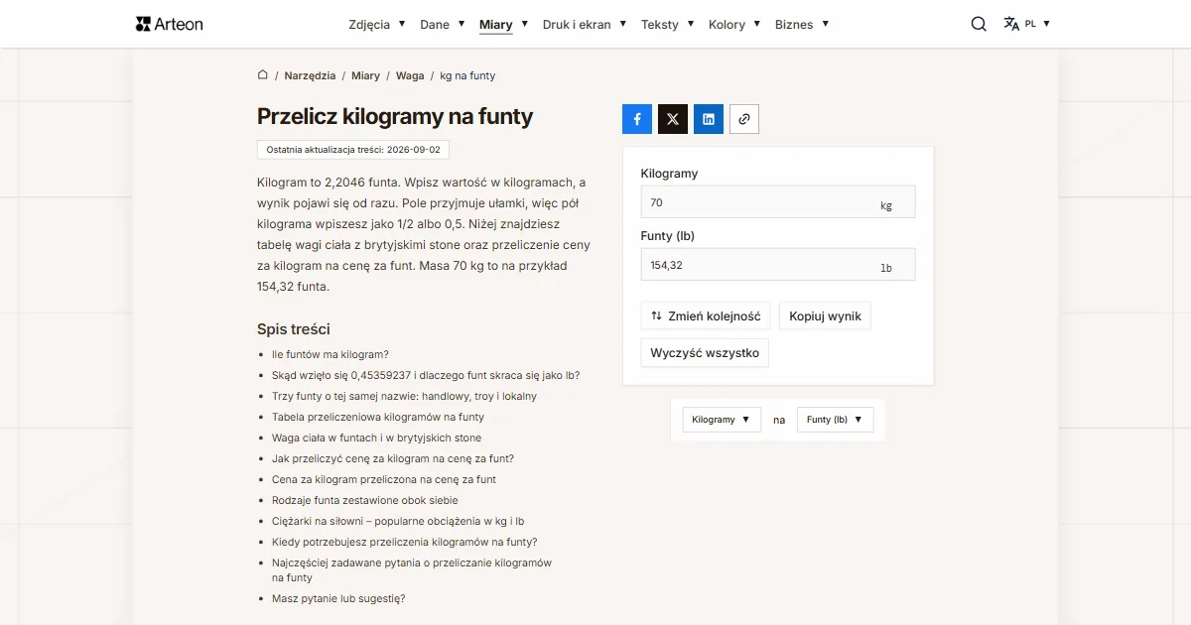Viewport: 1191px width, 625px height.
Task: Share the page on LinkedIn
Action: pyautogui.click(x=709, y=119)
